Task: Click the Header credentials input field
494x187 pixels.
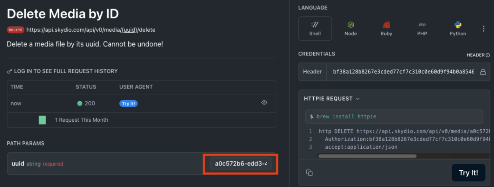Action: coord(403,72)
